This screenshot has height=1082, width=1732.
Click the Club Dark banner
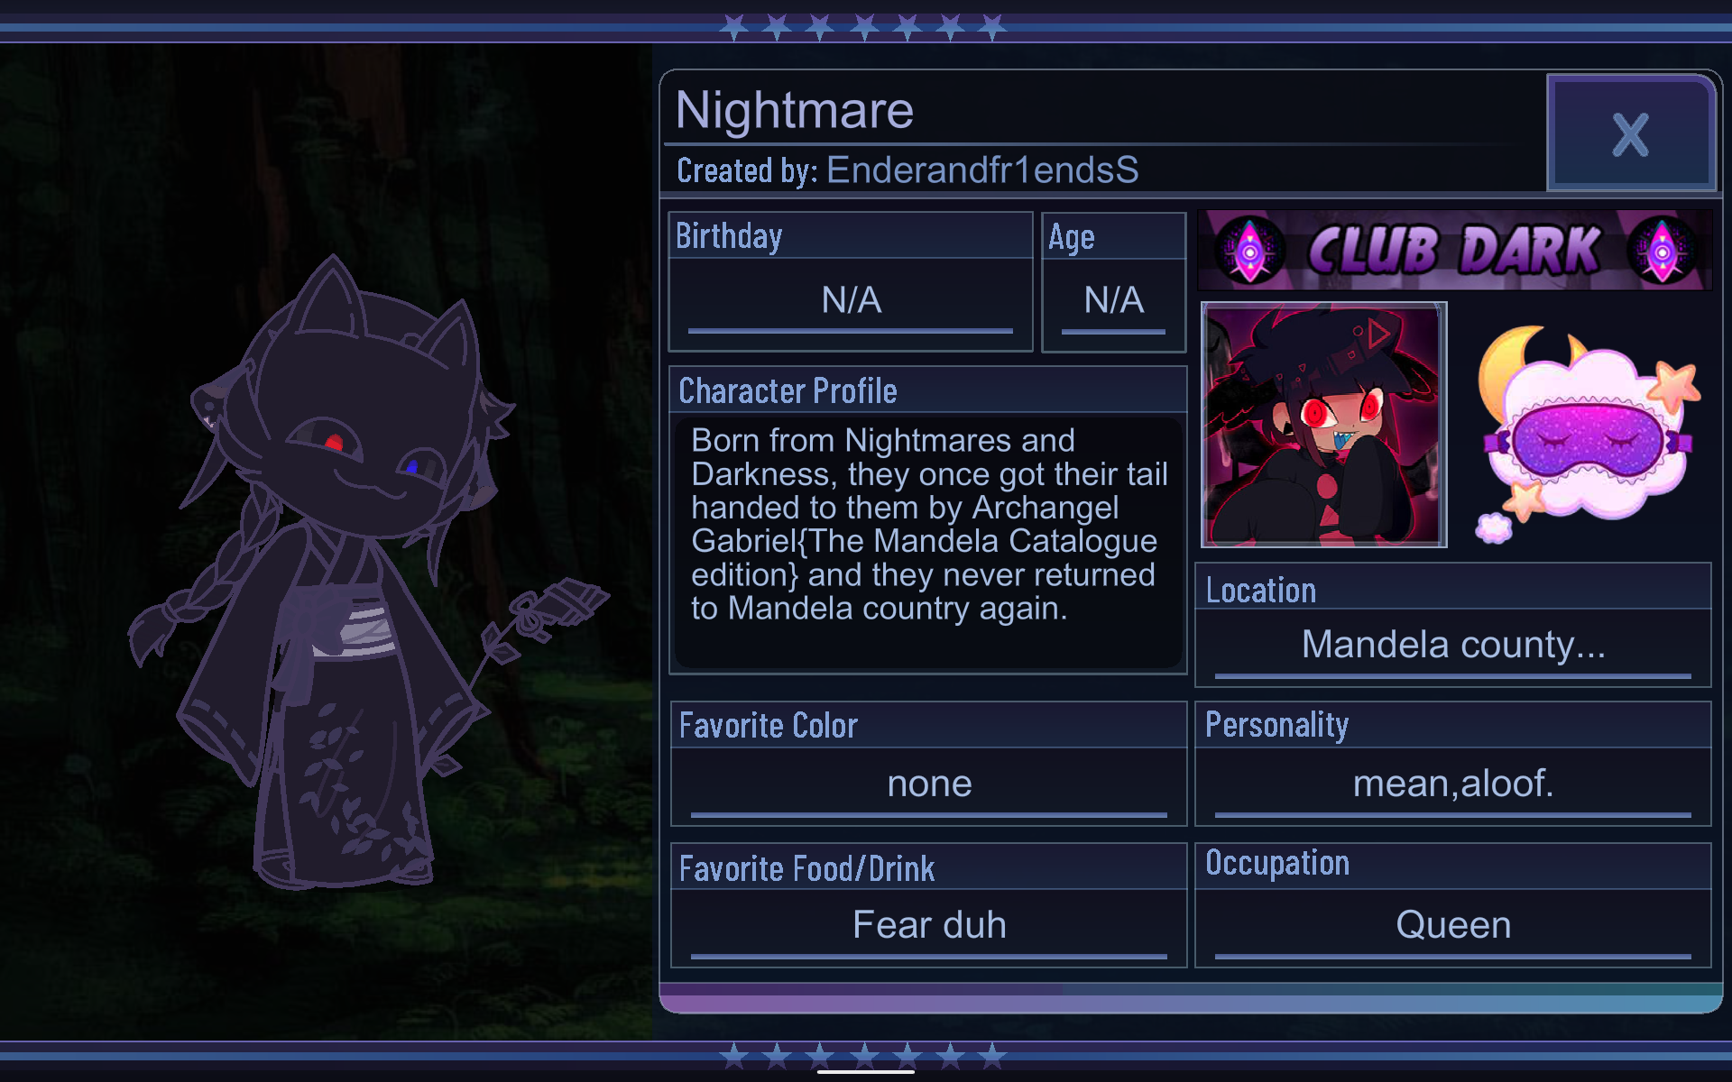[x=1454, y=250]
